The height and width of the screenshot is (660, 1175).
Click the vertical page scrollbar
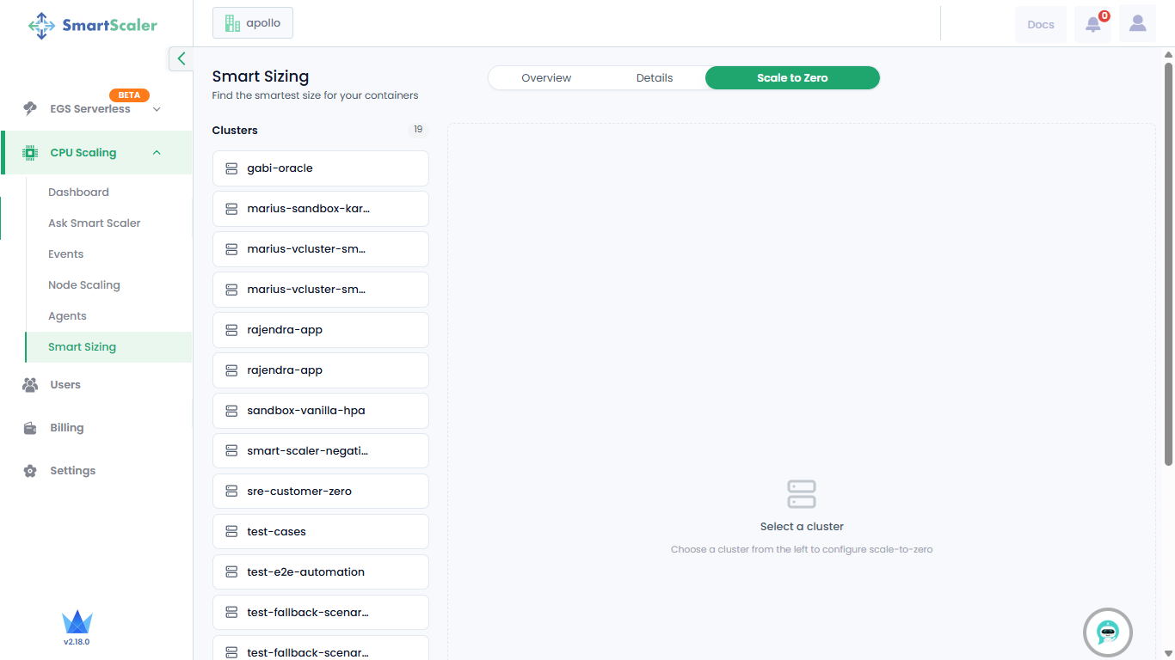[1168, 258]
